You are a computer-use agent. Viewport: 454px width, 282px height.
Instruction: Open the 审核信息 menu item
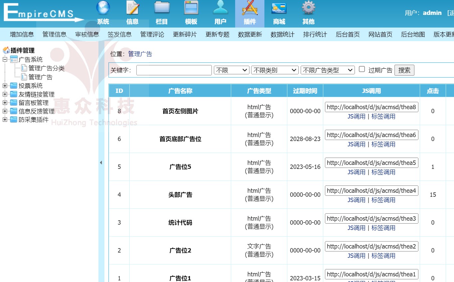pyautogui.click(x=87, y=35)
